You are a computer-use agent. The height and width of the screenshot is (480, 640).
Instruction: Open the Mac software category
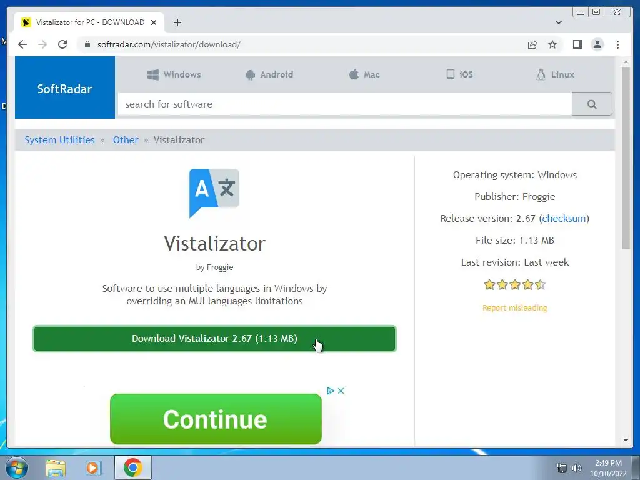[364, 74]
